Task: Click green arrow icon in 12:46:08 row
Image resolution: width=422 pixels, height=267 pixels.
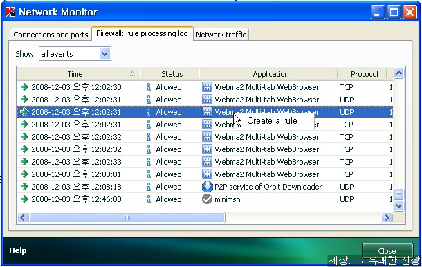Action: (x=24, y=199)
